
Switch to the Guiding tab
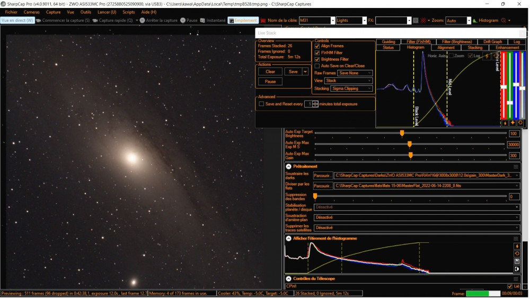pos(388,41)
